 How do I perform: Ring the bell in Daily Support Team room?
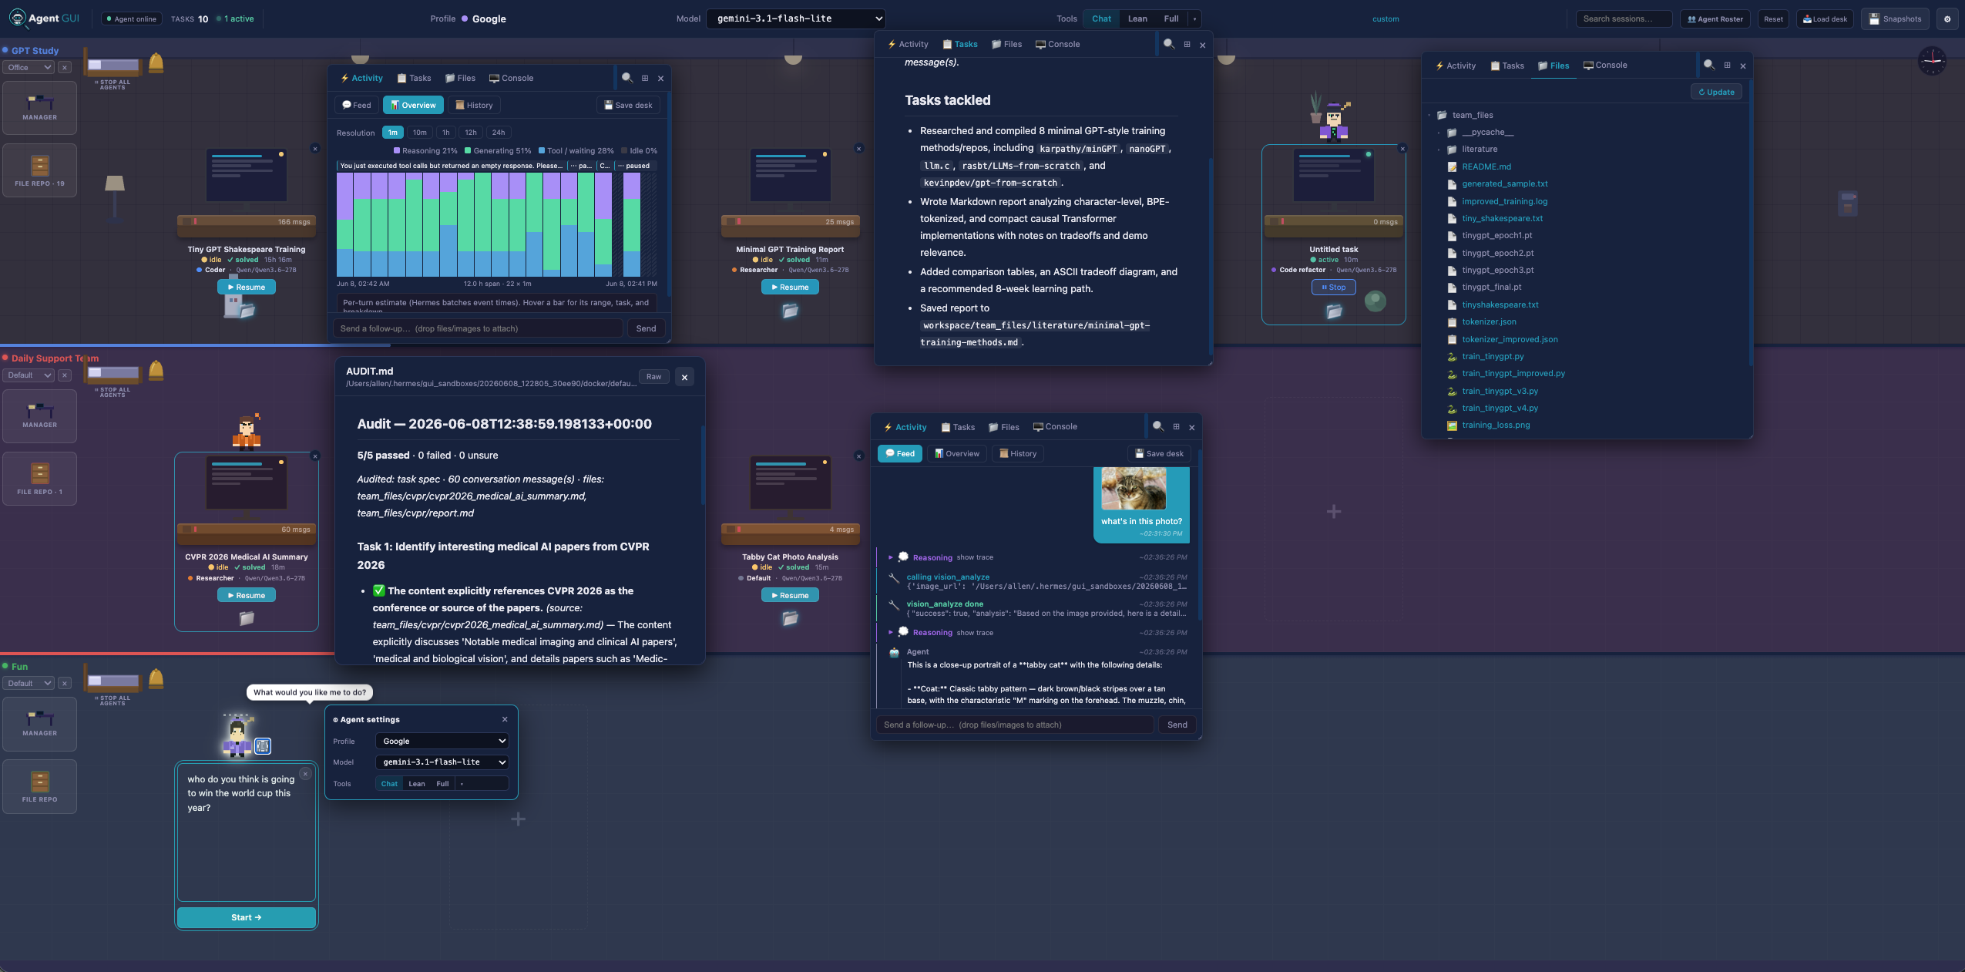[156, 370]
